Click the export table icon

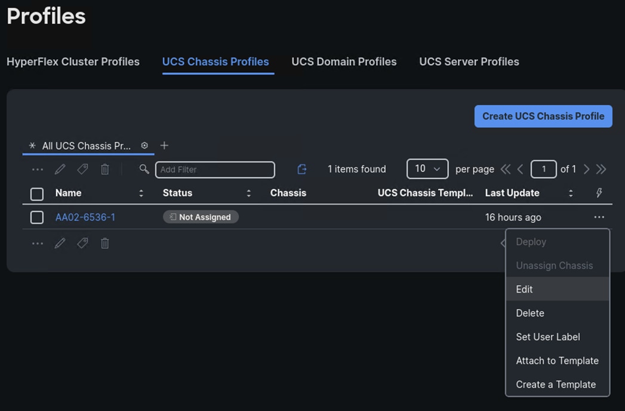pyautogui.click(x=301, y=169)
